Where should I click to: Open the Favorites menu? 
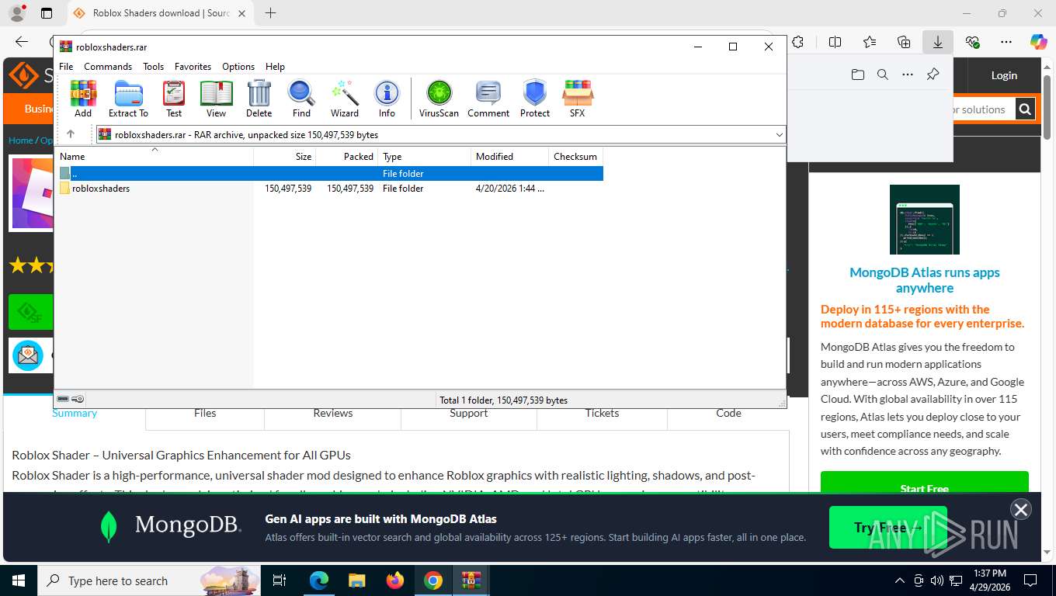193,67
